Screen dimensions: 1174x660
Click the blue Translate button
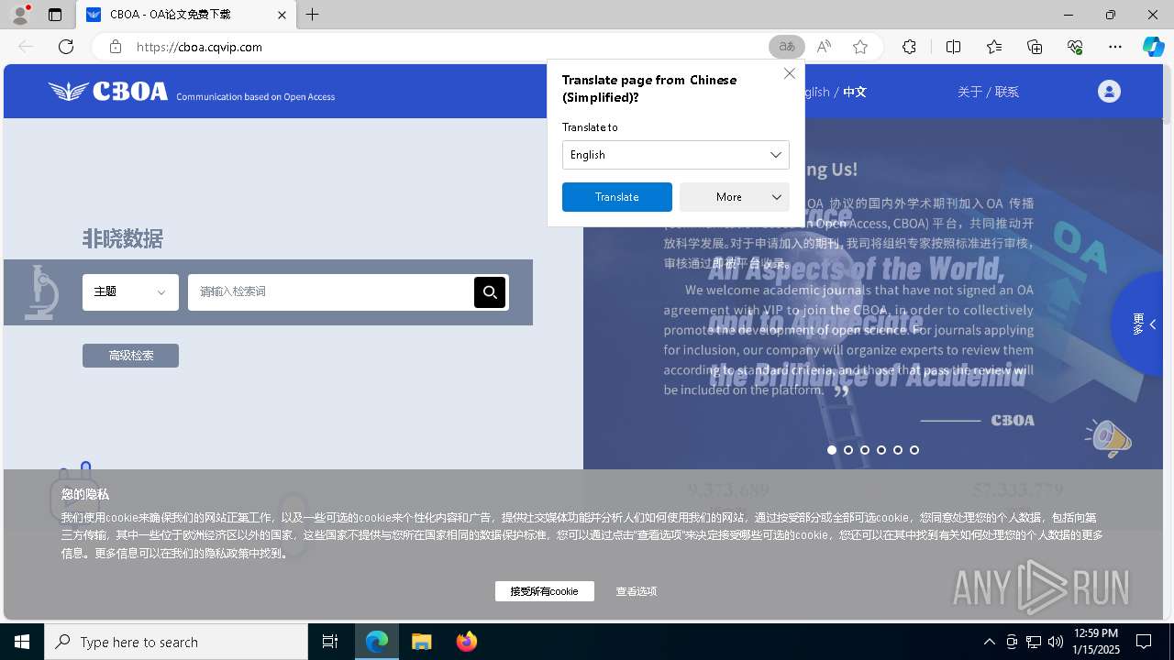(617, 197)
